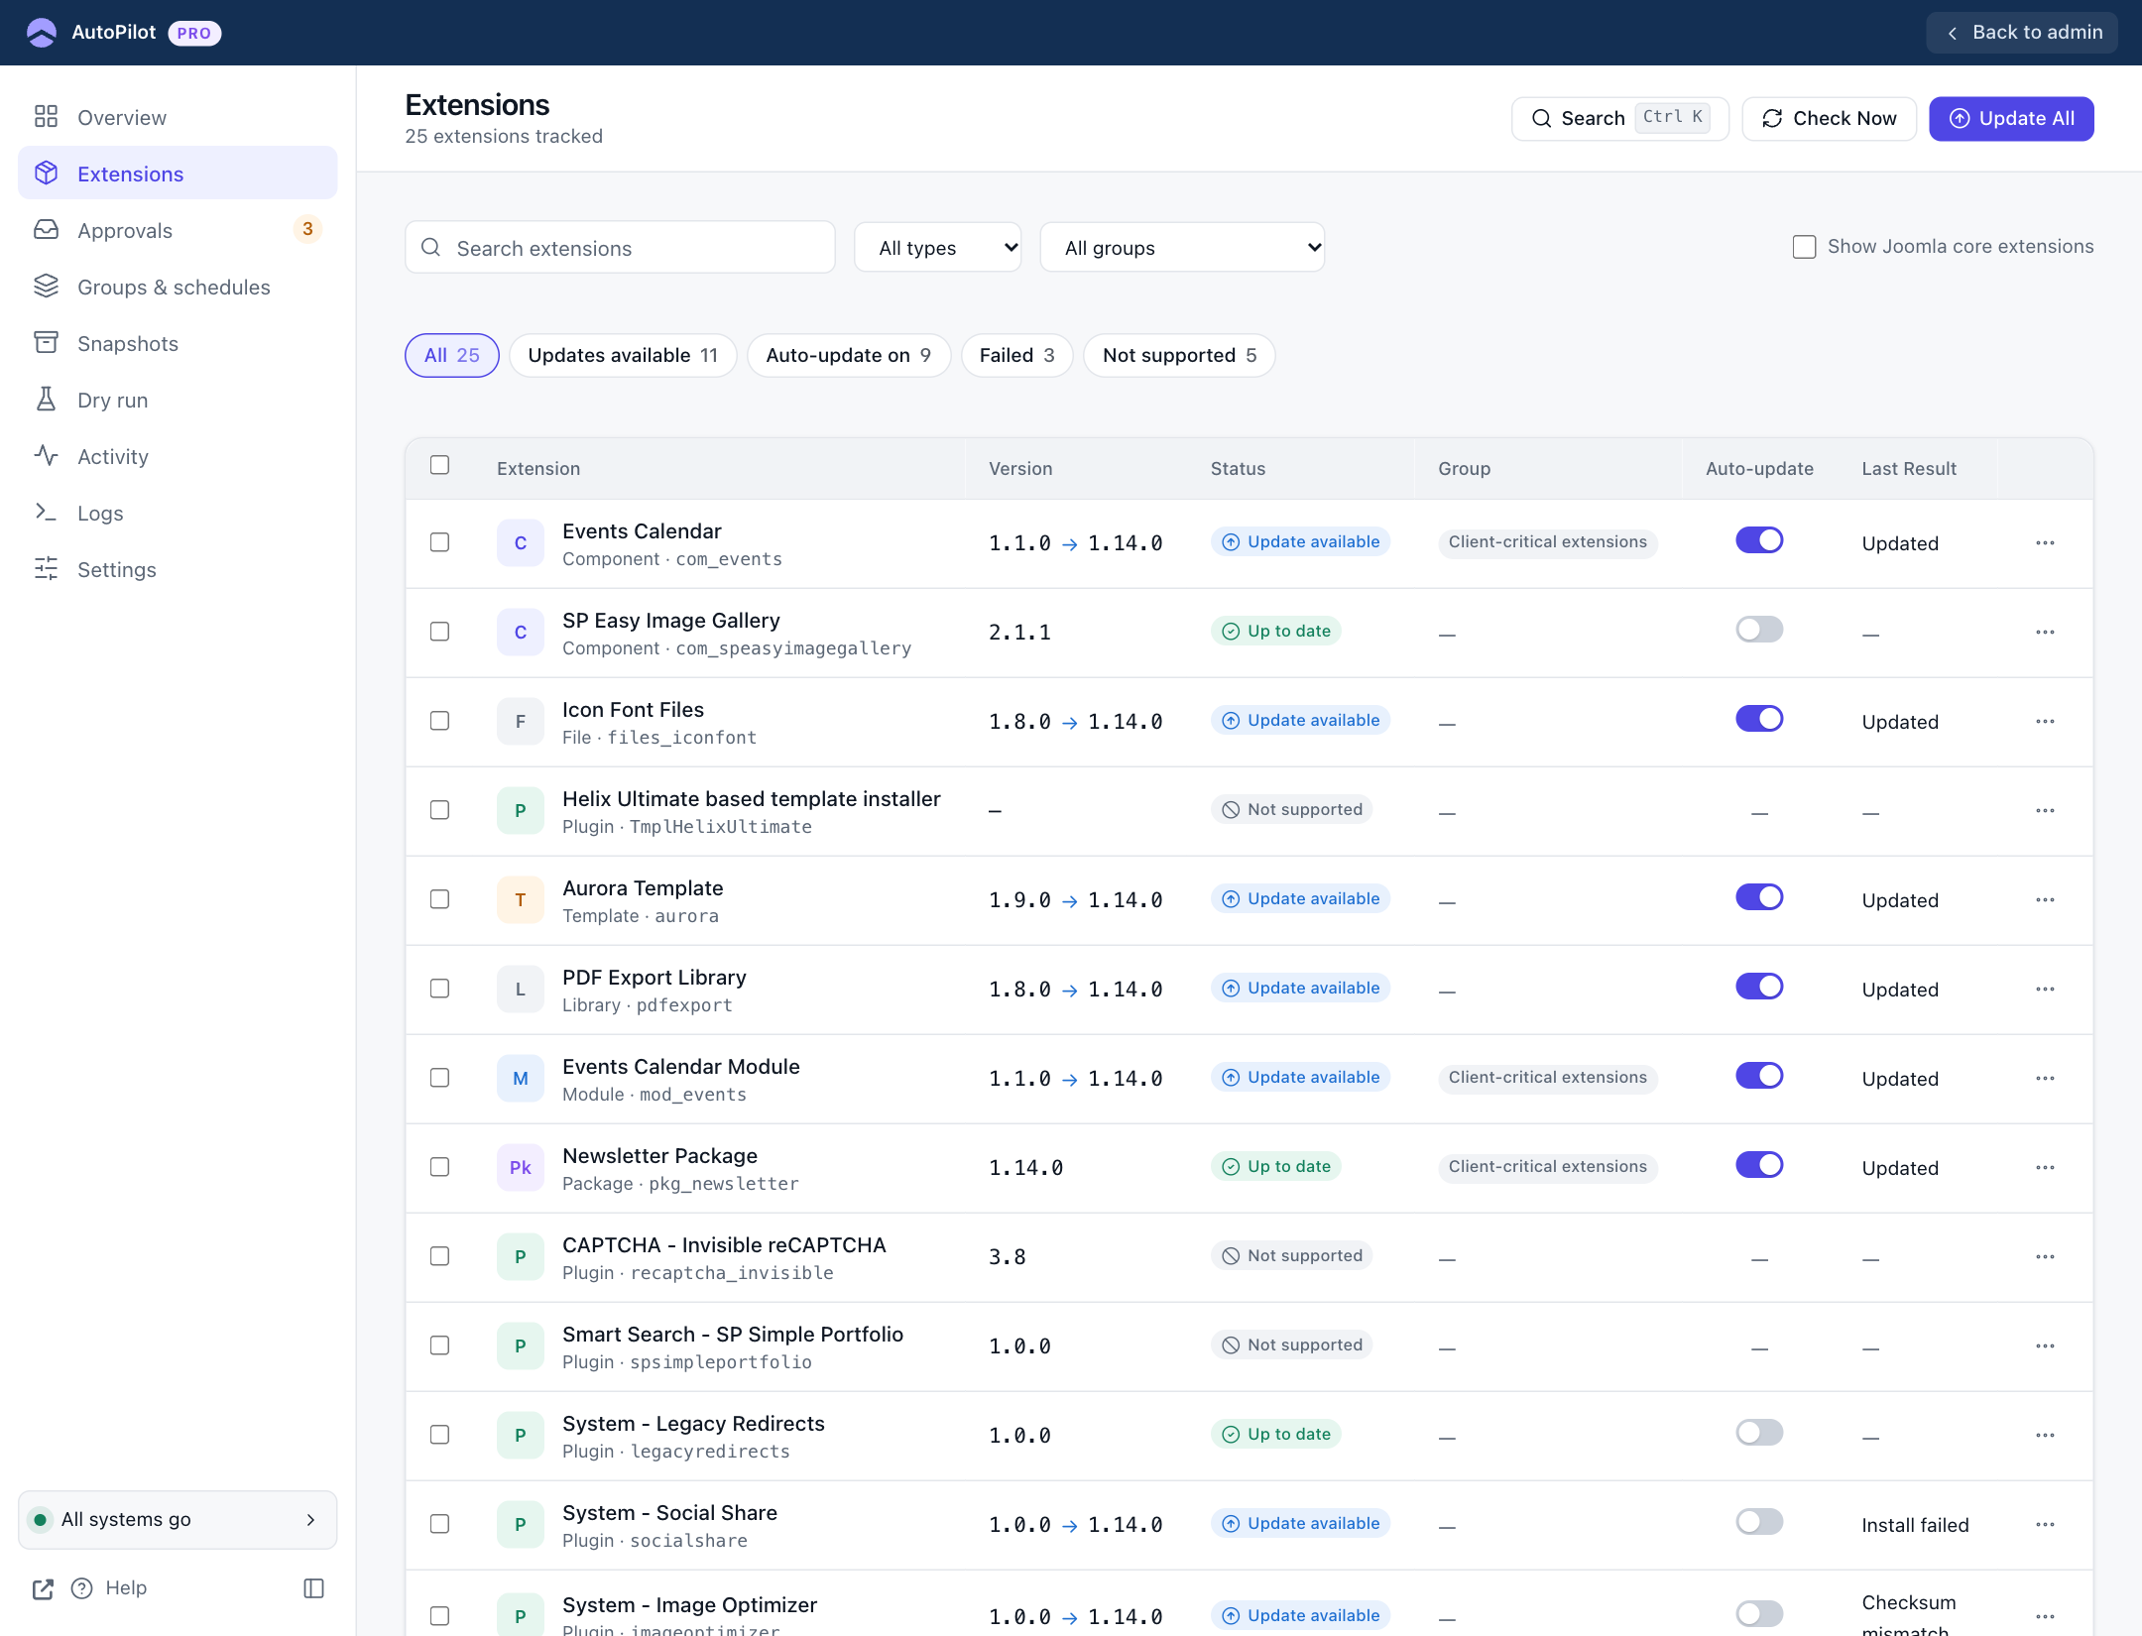Expand the All systems go status
This screenshot has height=1636, width=2142.
(x=178, y=1520)
